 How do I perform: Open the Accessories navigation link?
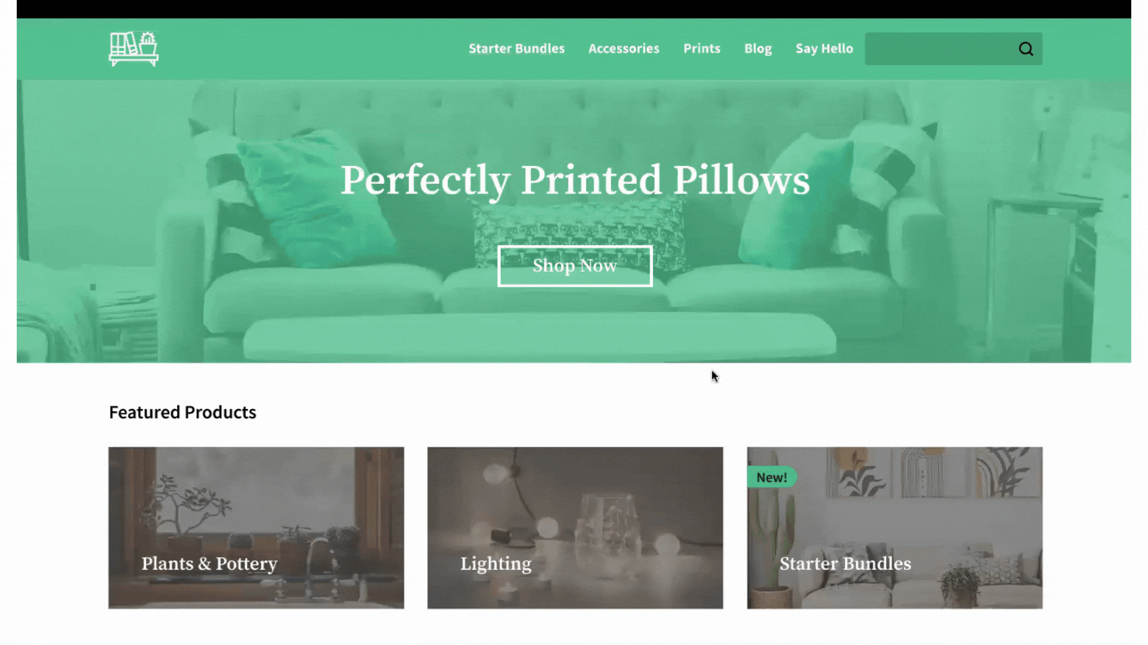coord(624,48)
